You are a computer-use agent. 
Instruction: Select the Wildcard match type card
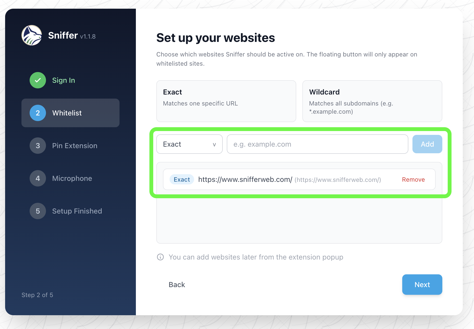372,101
